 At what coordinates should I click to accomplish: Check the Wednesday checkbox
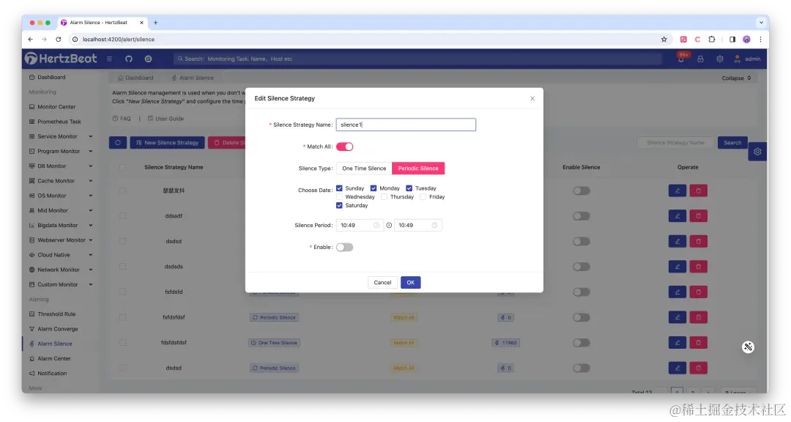point(340,197)
